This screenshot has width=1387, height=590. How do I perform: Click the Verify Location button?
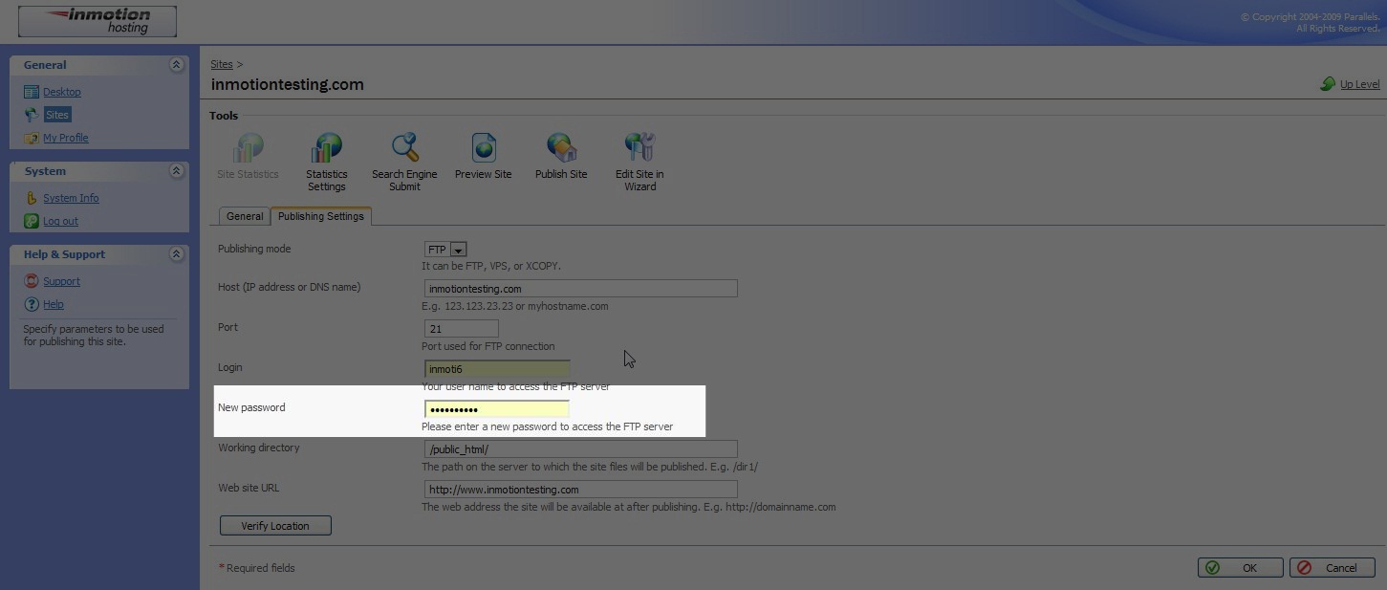pyautogui.click(x=275, y=526)
